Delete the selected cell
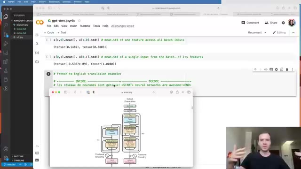301x169 pixels. pyautogui.click(x=287, y=69)
